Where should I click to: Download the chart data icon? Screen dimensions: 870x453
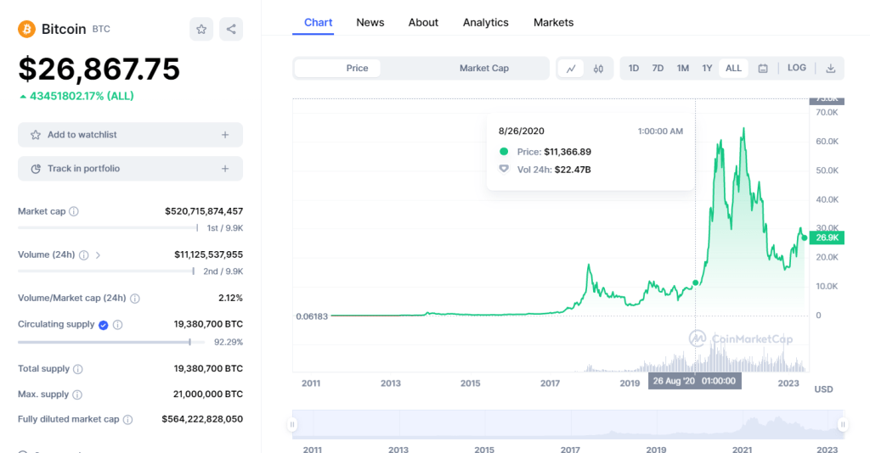click(831, 69)
